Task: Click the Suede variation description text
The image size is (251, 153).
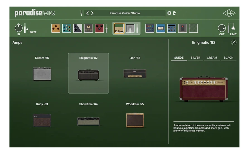Action: pyautogui.click(x=202, y=128)
